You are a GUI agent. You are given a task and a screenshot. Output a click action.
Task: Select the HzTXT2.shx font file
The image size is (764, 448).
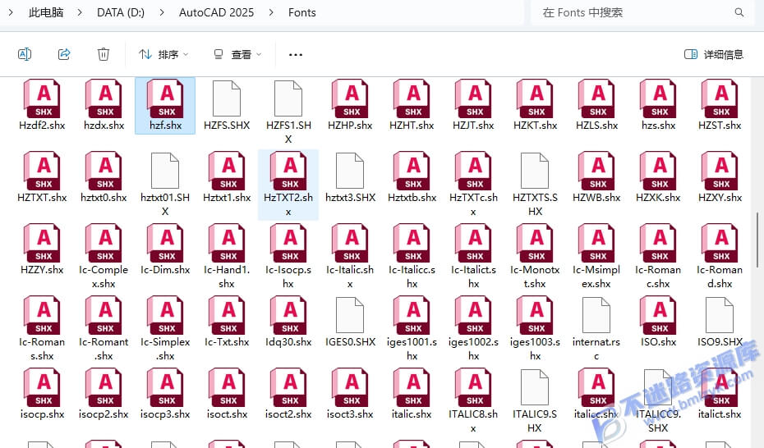pos(288,185)
